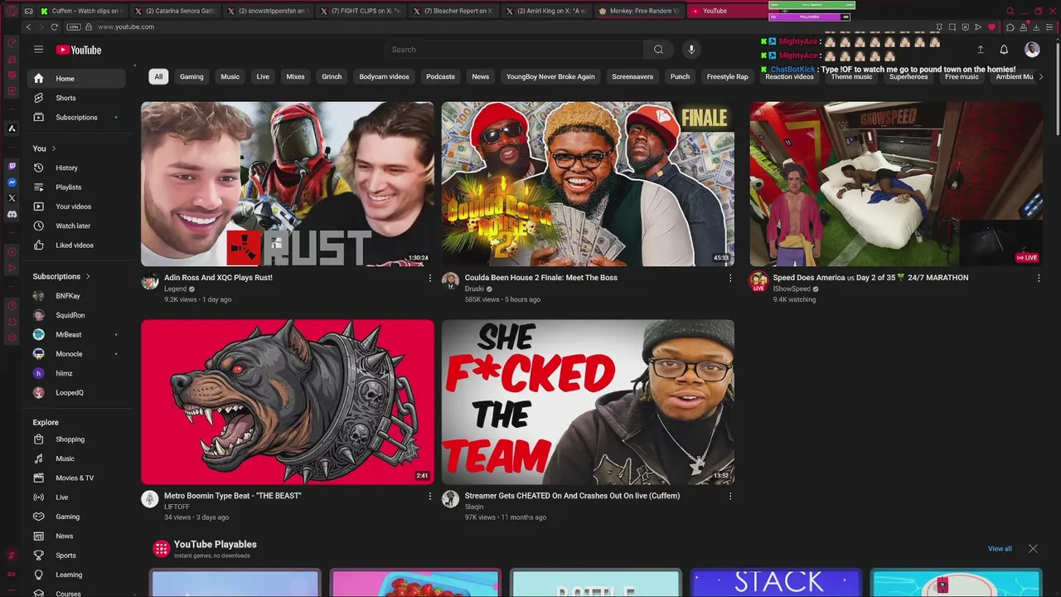The height and width of the screenshot is (597, 1061).
Task: Open Movies & TV under Explore
Action: tap(75, 478)
